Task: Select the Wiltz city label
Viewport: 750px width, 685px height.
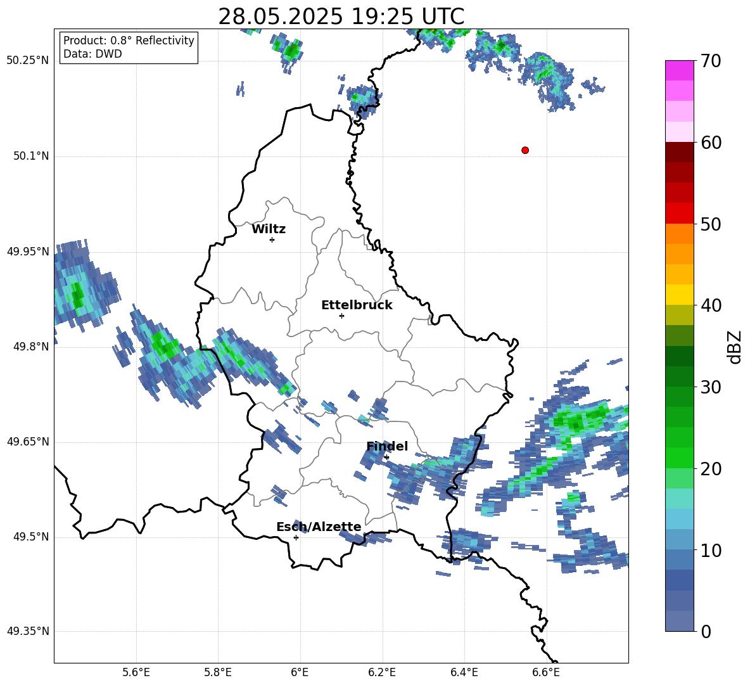Action: (x=269, y=229)
